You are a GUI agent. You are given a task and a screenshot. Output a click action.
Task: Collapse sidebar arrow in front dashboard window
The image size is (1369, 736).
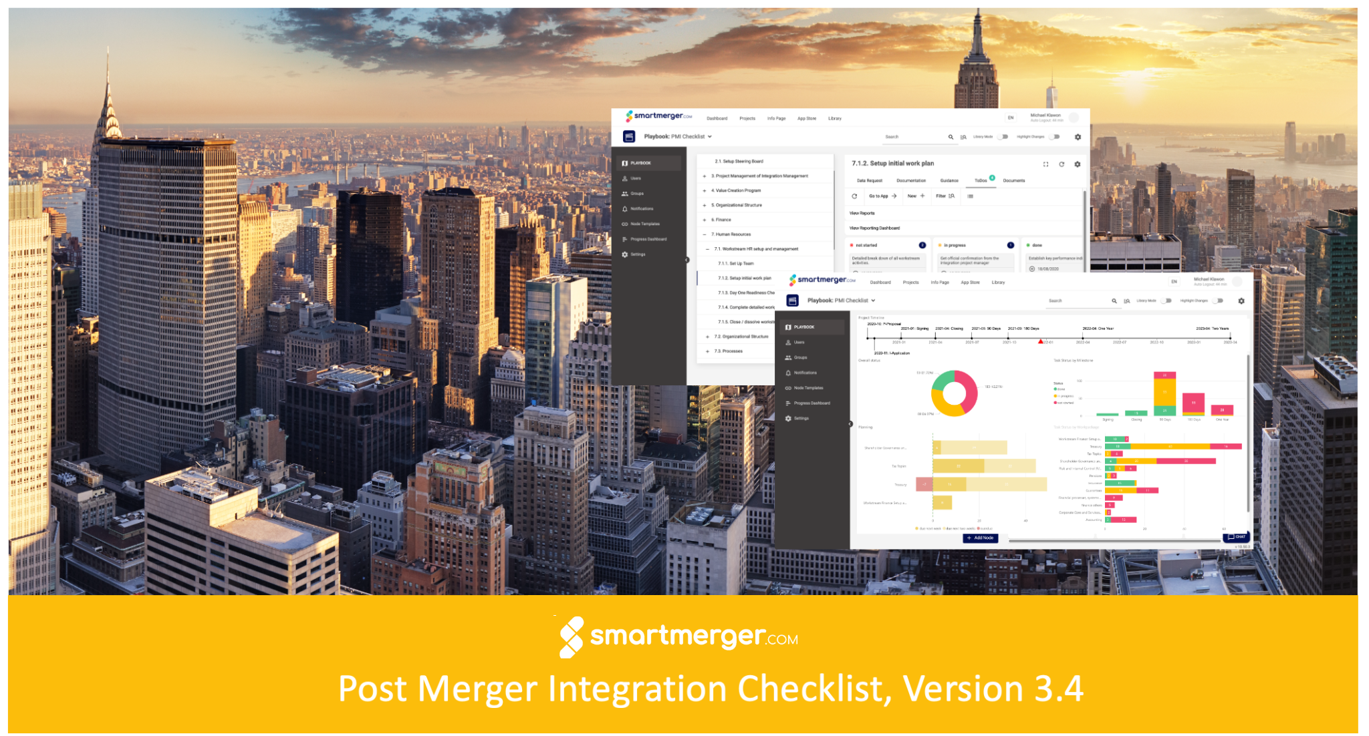tap(850, 424)
